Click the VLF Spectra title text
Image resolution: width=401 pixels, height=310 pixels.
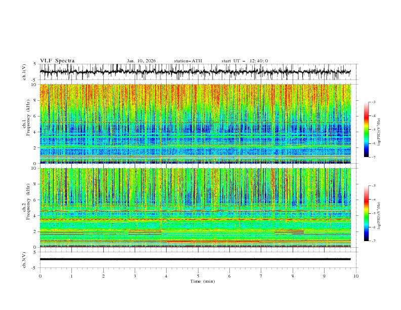(57, 61)
